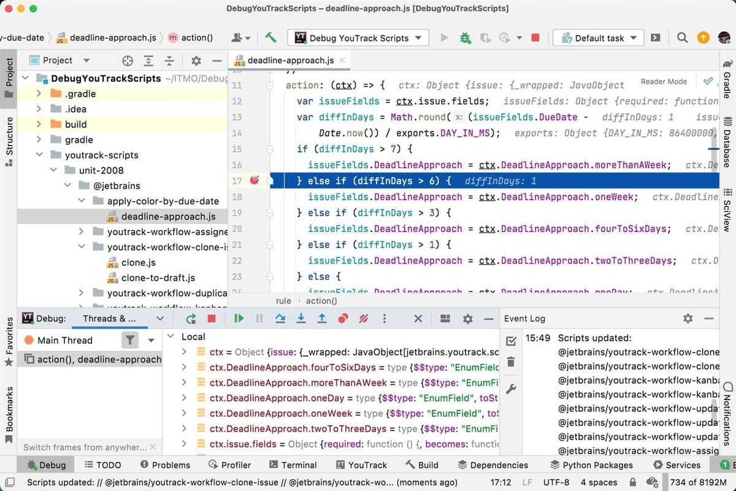Click the Rerun debug session icon
736x491 pixels.
[191, 319]
